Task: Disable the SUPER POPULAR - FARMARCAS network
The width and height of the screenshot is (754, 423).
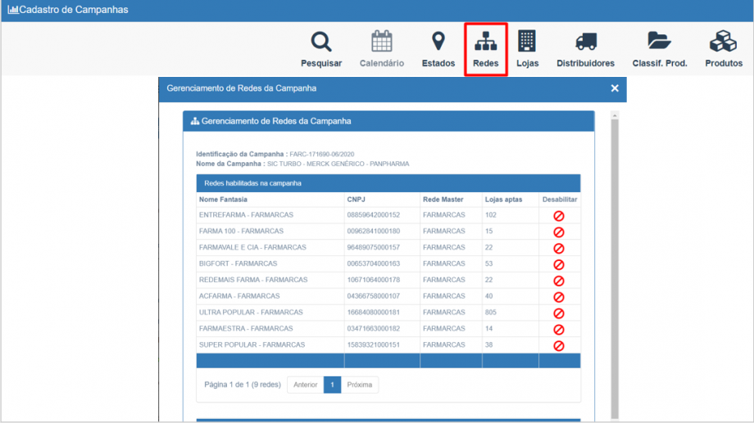Action: coord(559,345)
